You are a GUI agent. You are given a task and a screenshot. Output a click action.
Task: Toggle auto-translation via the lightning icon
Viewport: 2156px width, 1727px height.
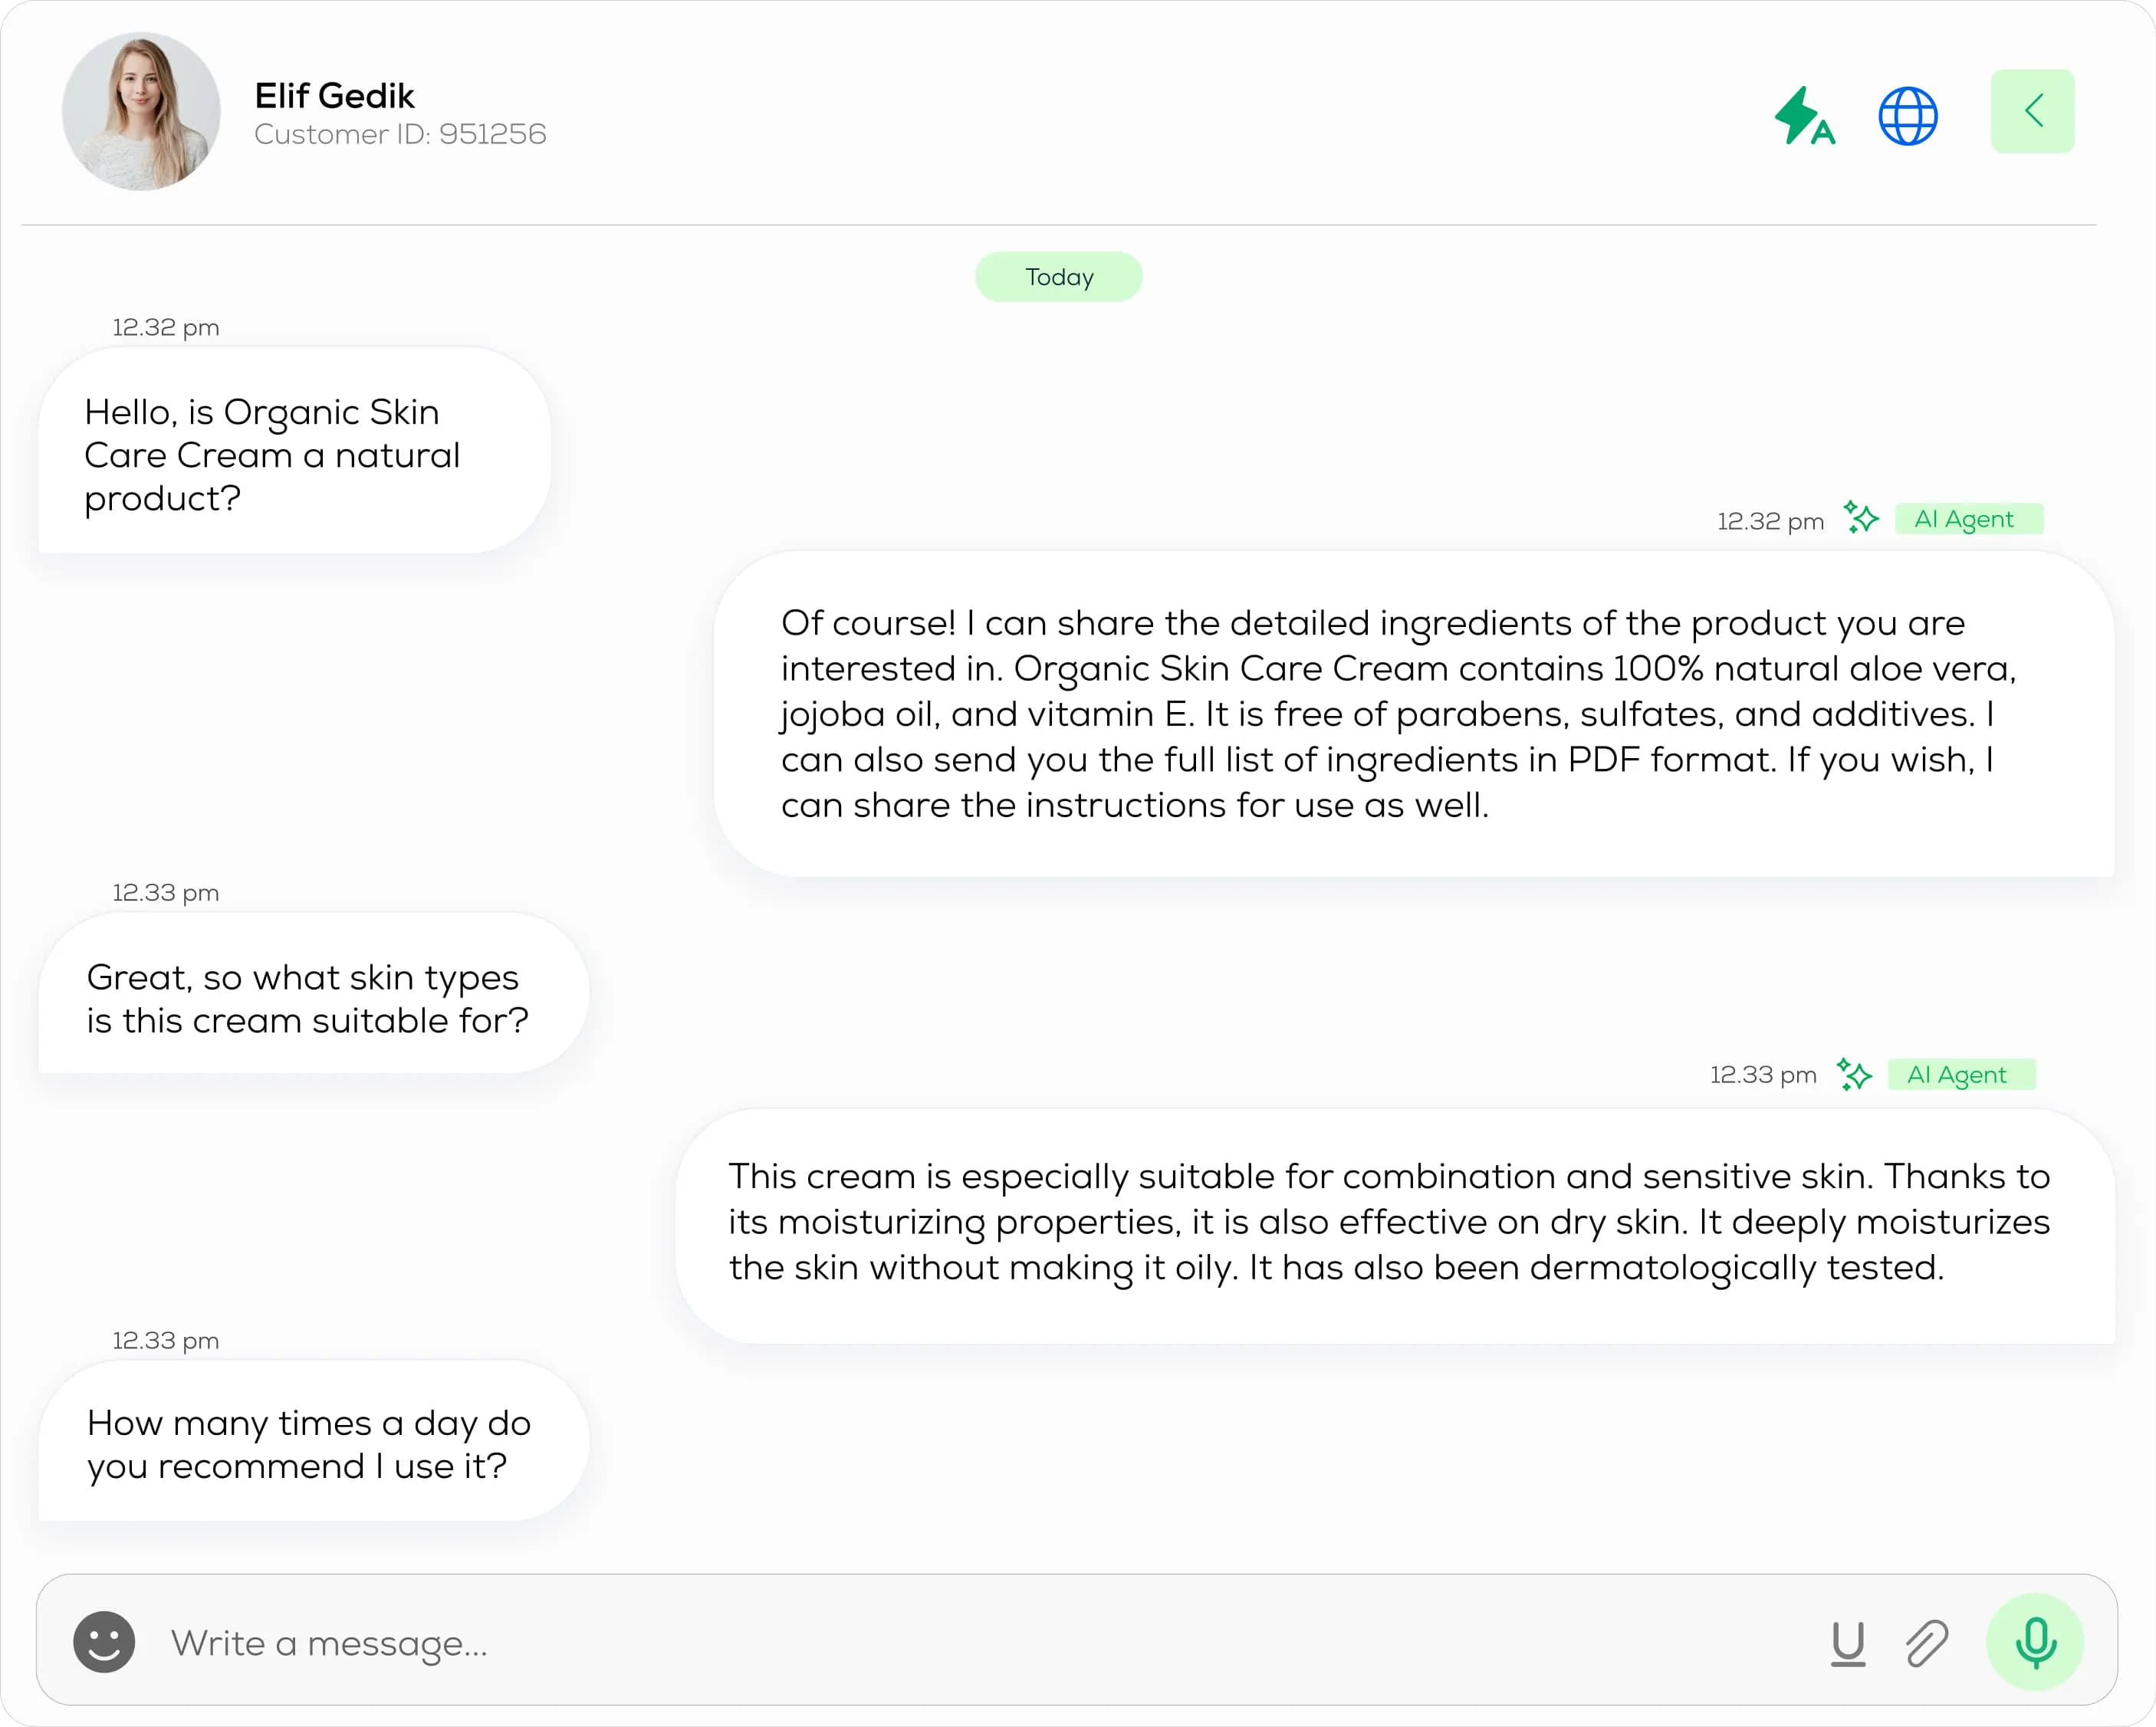[x=1805, y=114]
